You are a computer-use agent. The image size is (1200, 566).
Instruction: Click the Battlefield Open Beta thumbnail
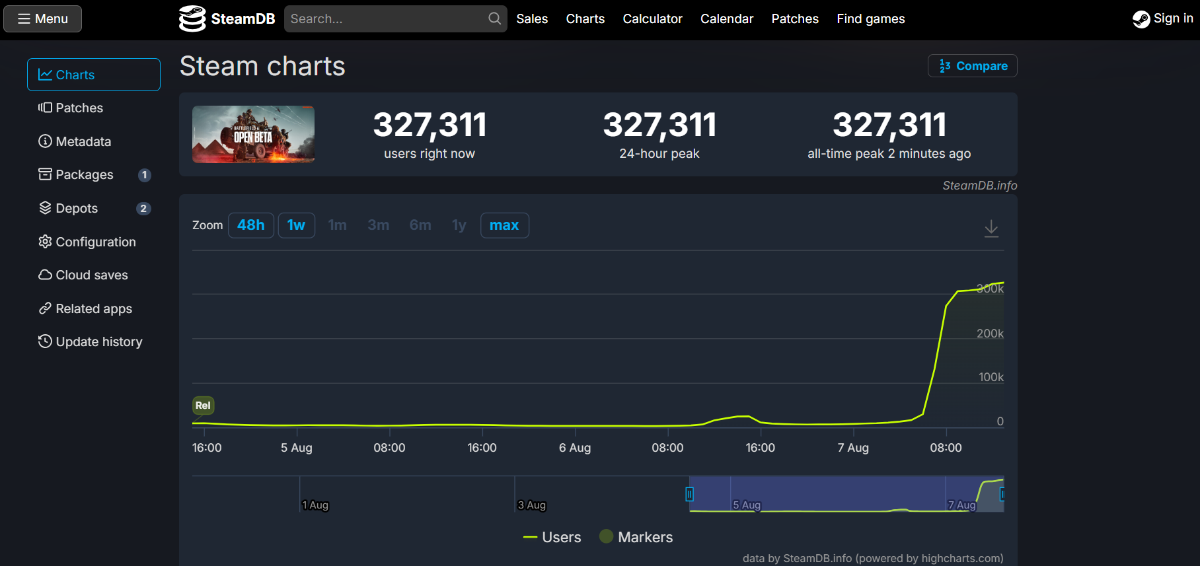tap(253, 134)
